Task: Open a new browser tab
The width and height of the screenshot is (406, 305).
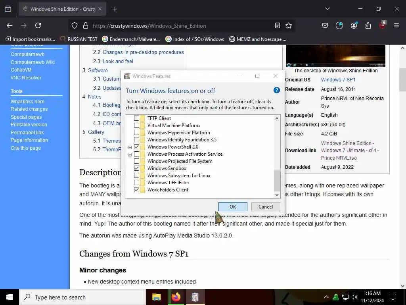Action: coord(115,9)
